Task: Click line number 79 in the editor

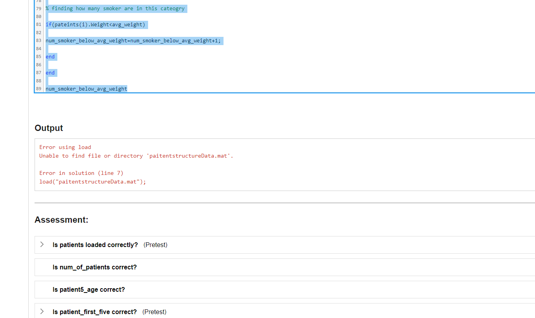Action: pyautogui.click(x=38, y=8)
